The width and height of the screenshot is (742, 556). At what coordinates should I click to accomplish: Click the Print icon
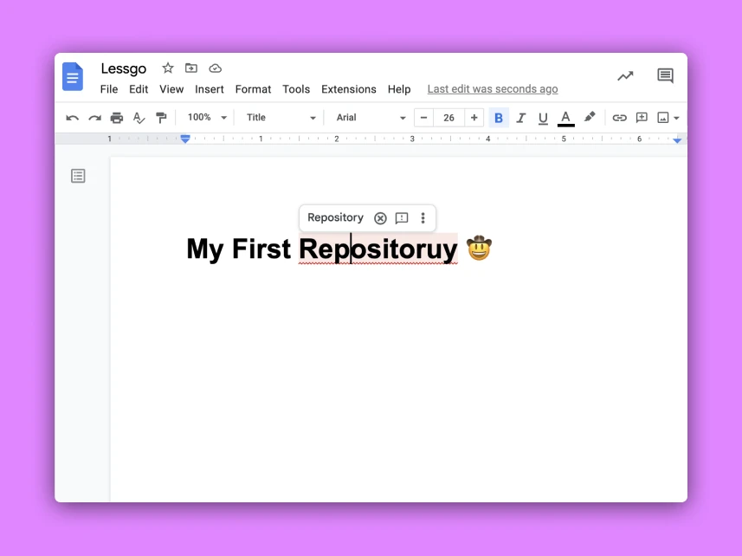click(x=117, y=117)
